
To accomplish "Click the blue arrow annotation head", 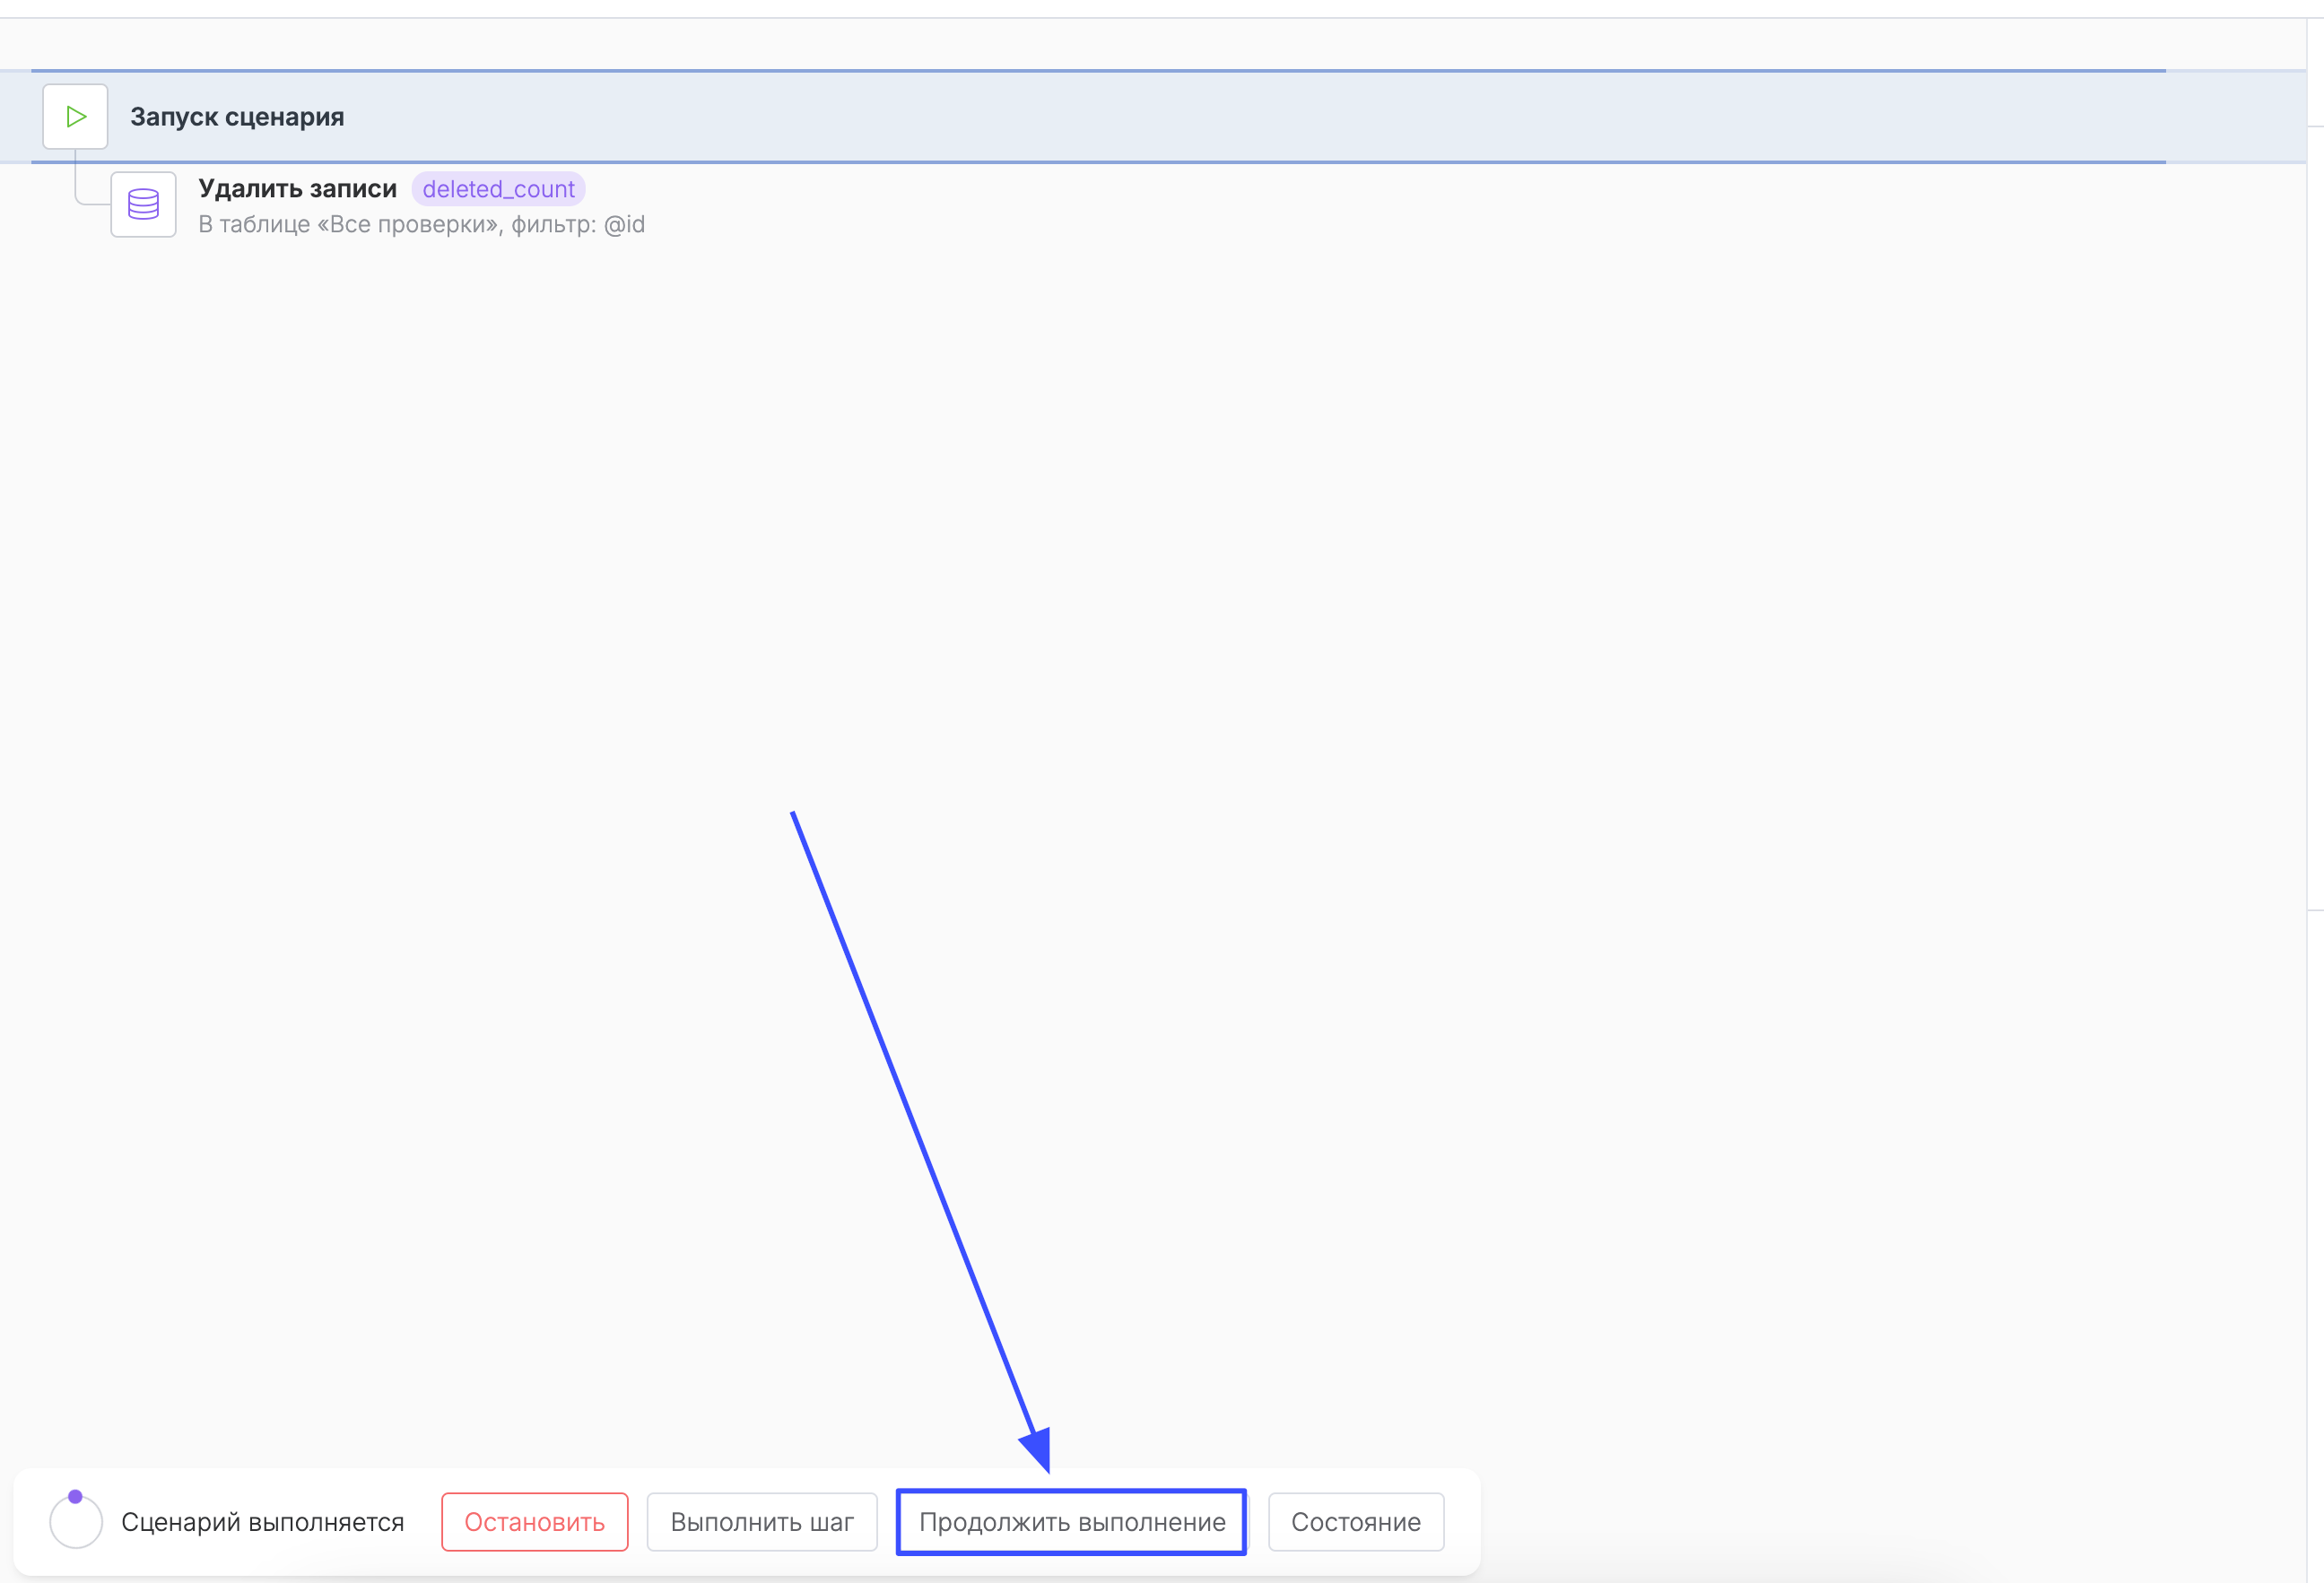I will 1038,1448.
